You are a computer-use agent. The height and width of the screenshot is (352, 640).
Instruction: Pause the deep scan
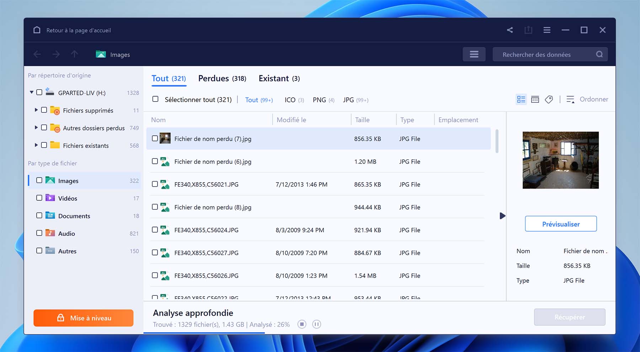(x=316, y=324)
